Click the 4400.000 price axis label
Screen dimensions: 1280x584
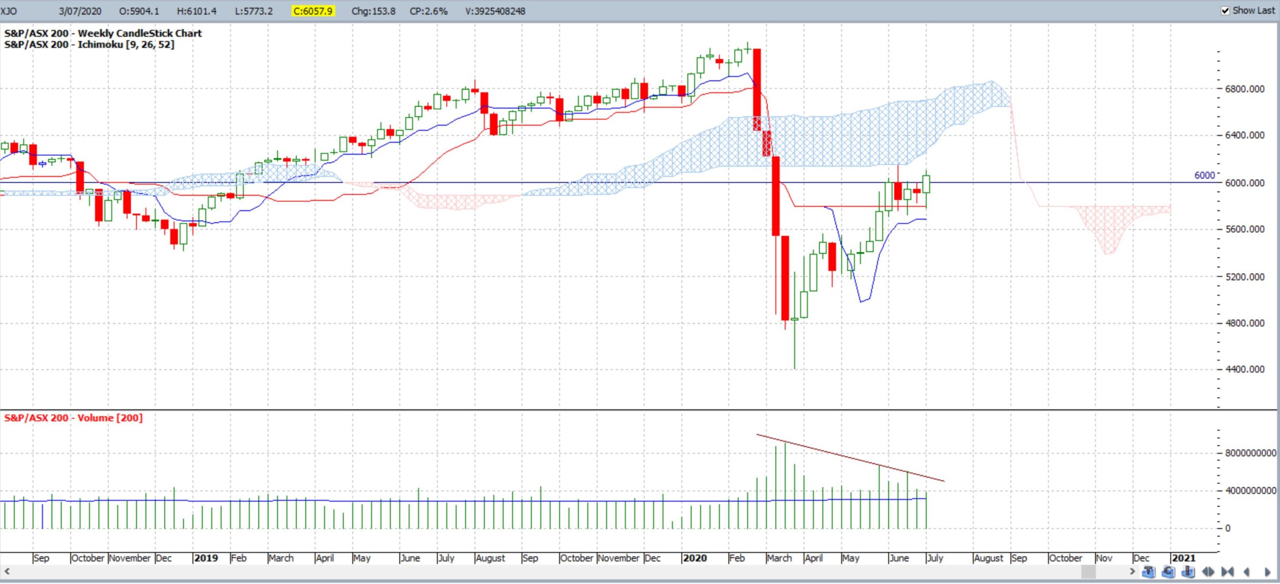(x=1245, y=369)
